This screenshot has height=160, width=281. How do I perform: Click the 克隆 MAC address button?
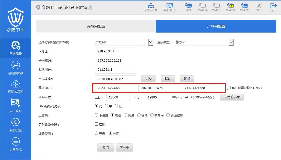point(148,79)
